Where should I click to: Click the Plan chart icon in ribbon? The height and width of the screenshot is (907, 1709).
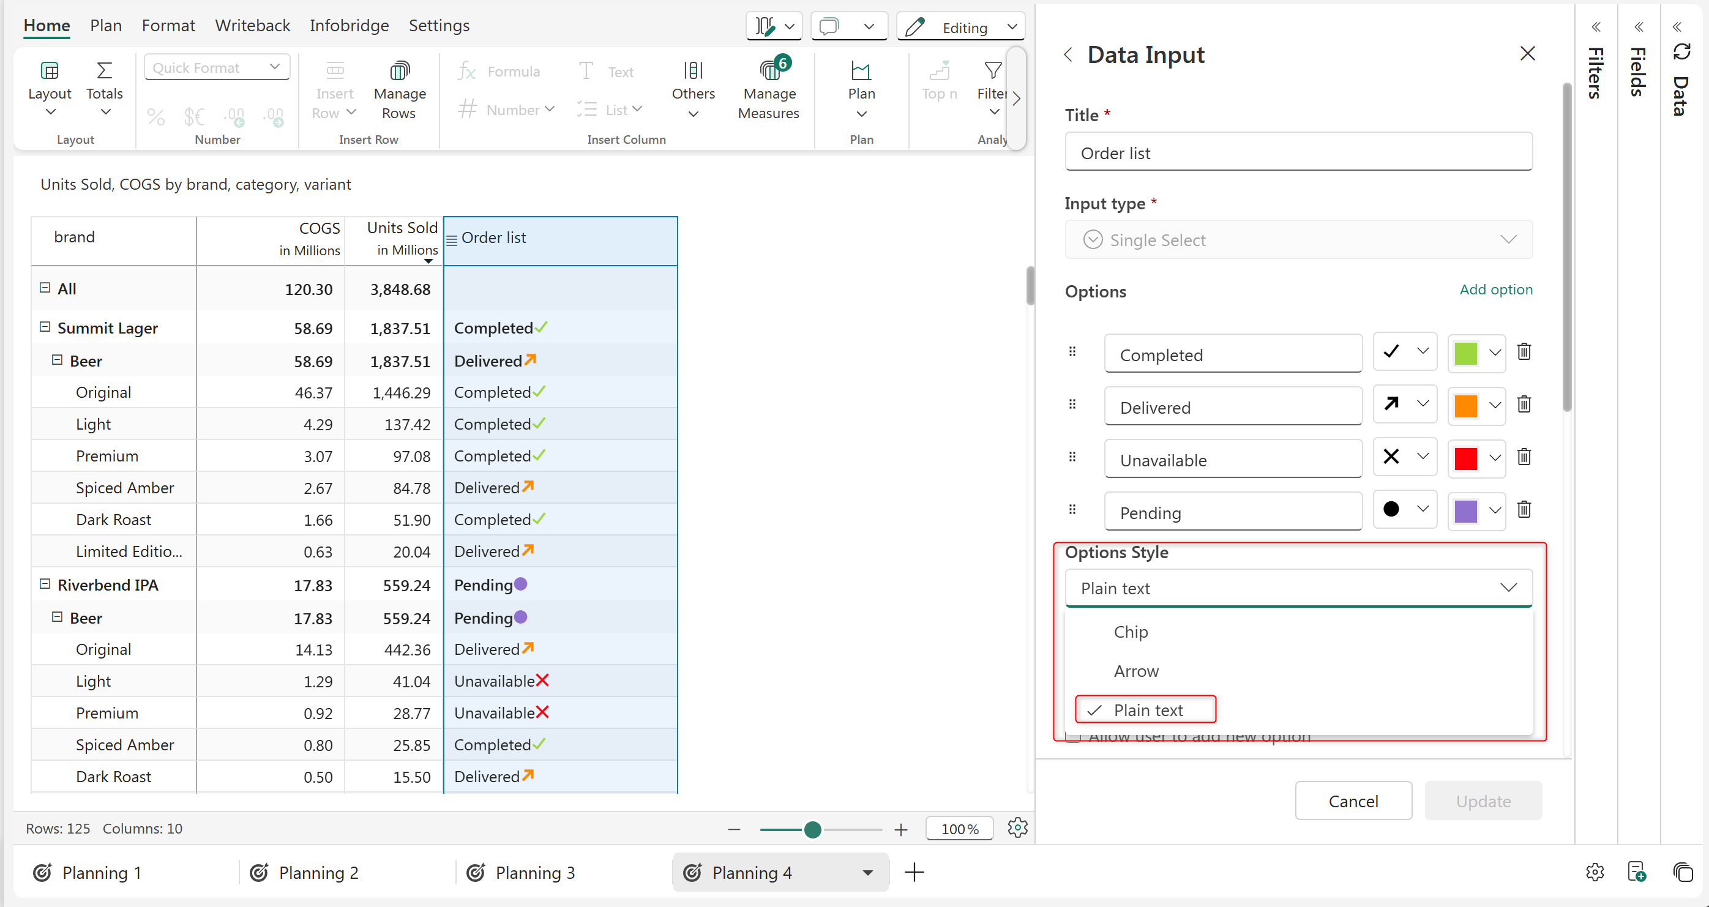(861, 72)
